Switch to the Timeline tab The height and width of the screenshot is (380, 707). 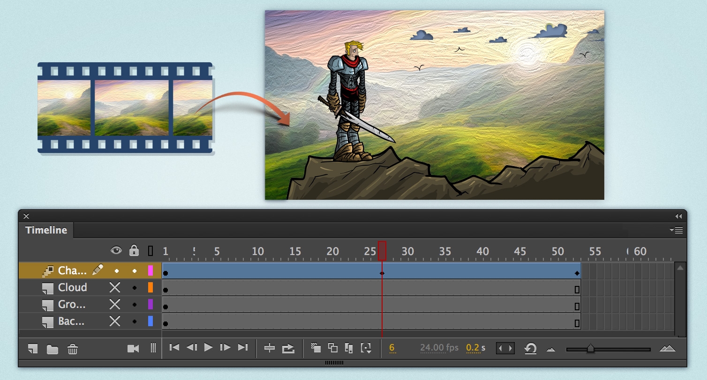(x=45, y=230)
